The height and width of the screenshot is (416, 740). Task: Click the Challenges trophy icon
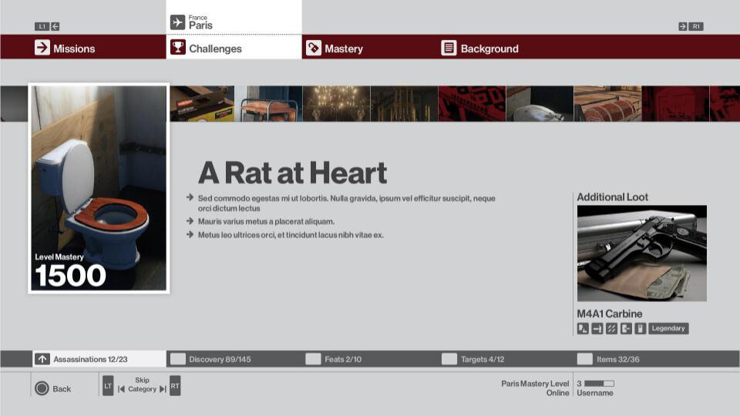coord(178,48)
